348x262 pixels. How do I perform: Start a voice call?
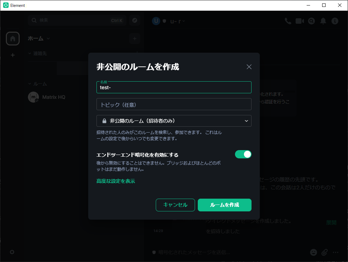288,21
